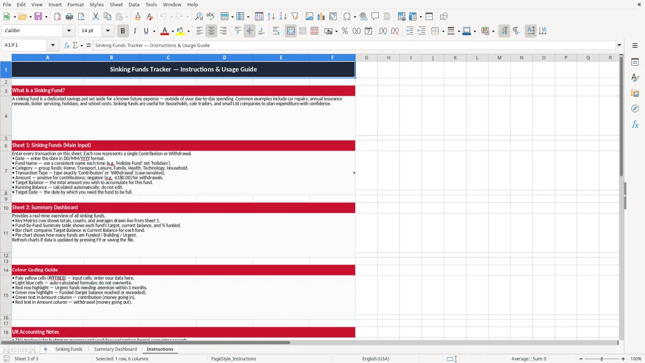Viewport: 645px width, 363px height.
Task: Insert a chart
Action: (321, 17)
